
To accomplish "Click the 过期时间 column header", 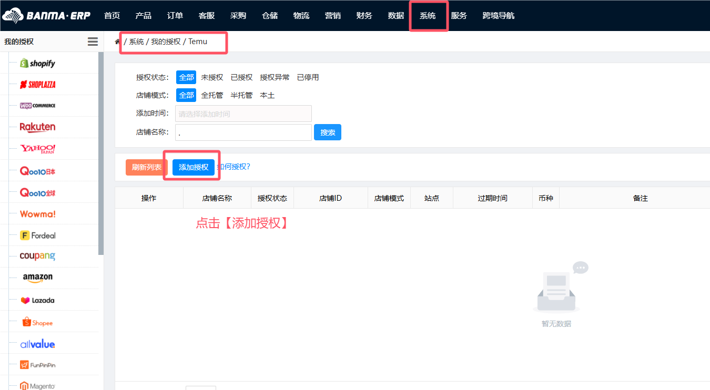I will click(x=493, y=198).
